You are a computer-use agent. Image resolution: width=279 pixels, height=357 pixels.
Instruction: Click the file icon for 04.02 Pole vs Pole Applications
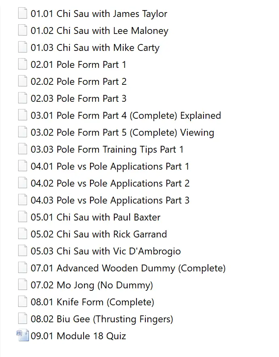click(x=23, y=183)
